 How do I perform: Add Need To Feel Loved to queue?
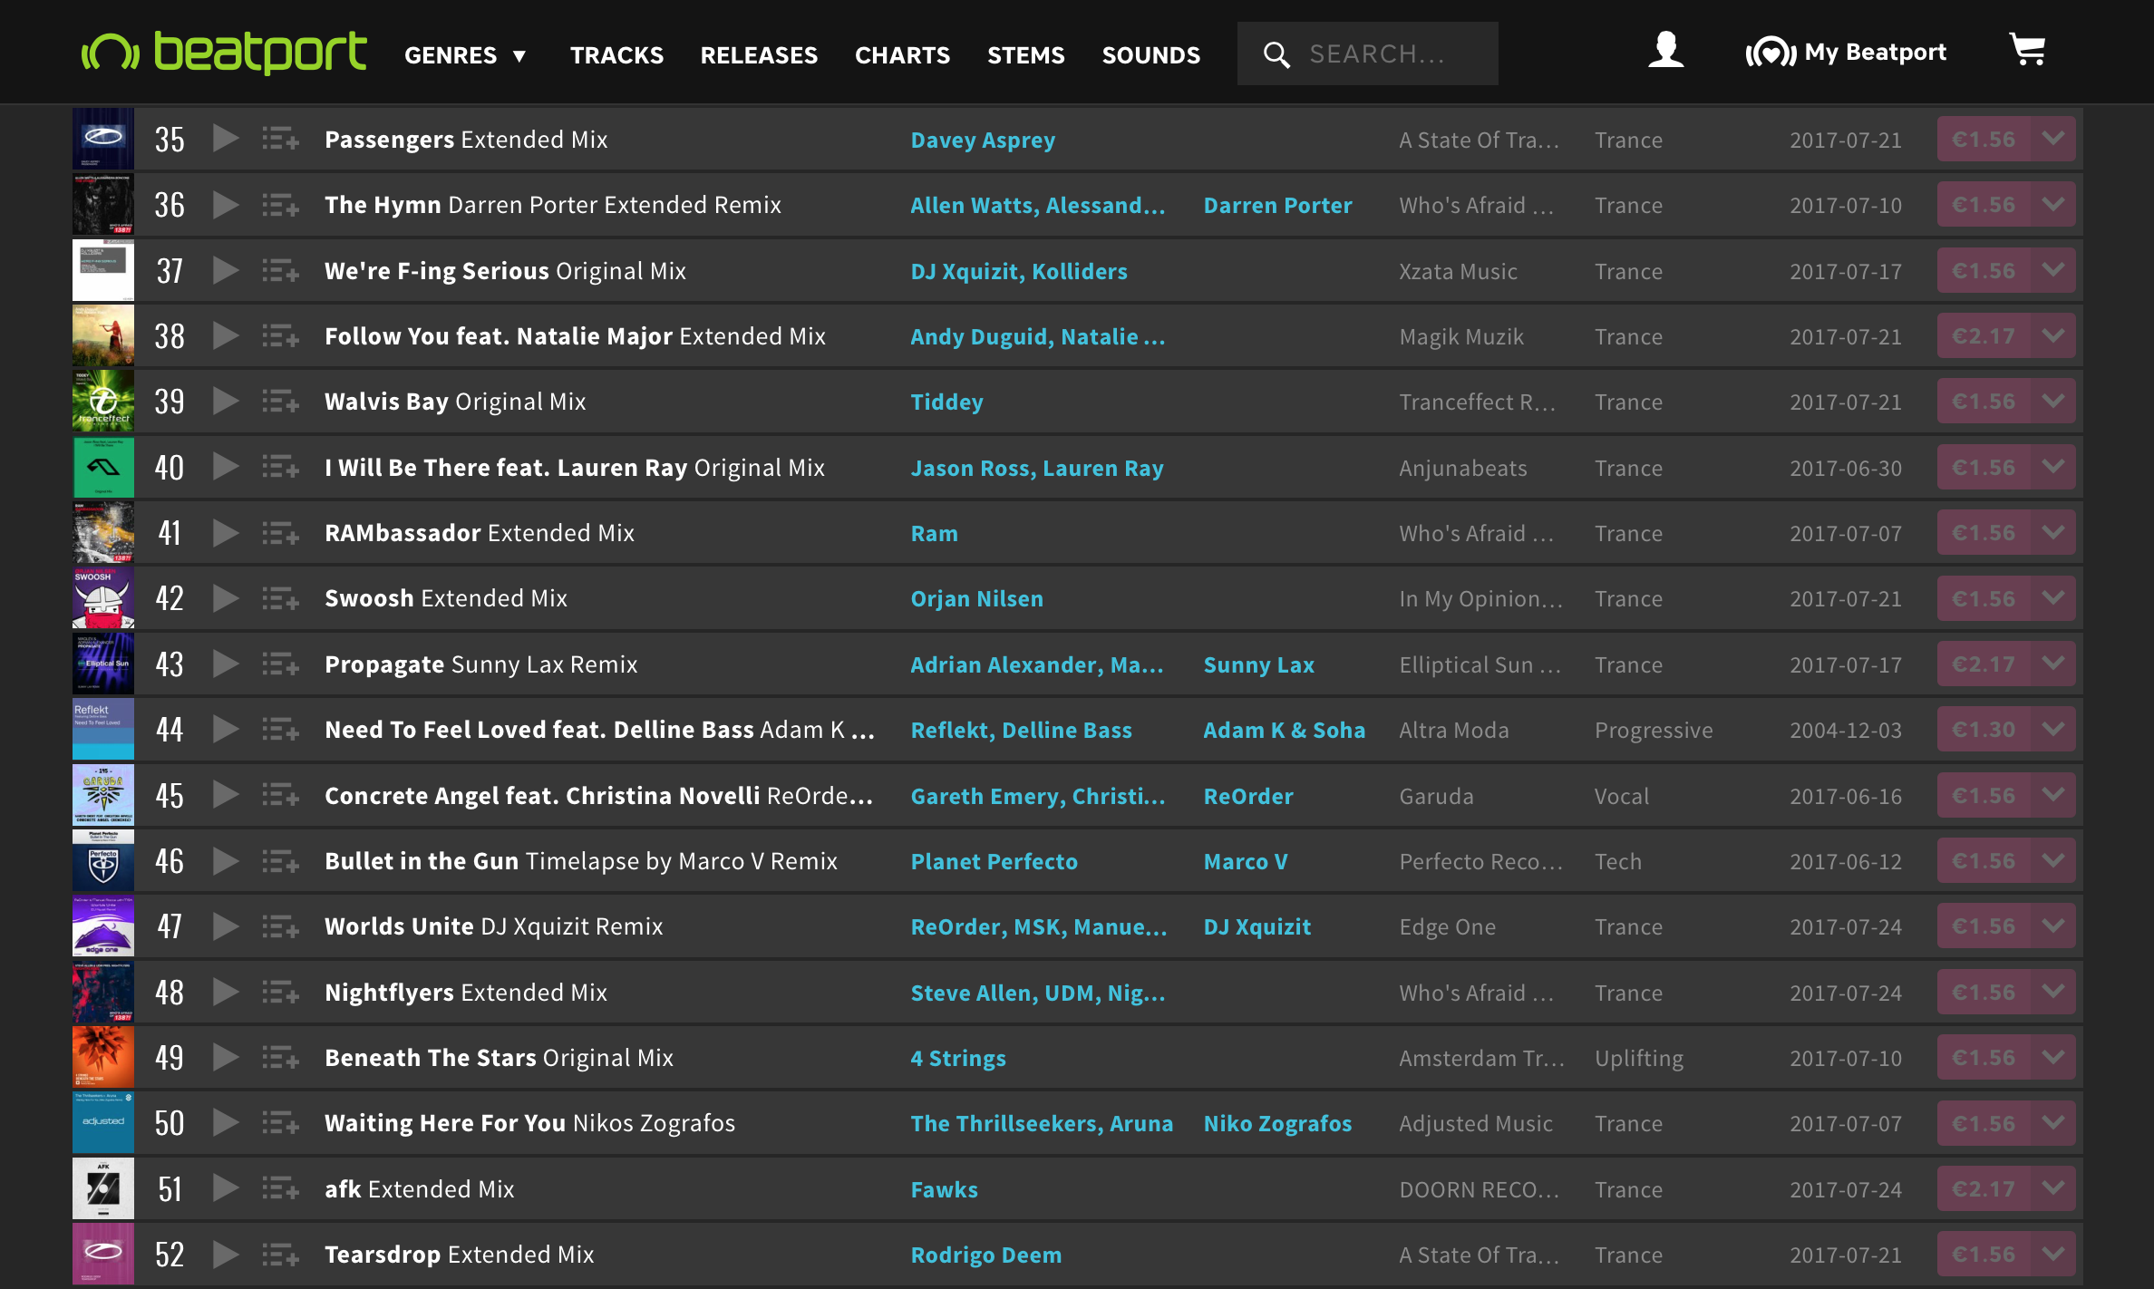pyautogui.click(x=281, y=729)
